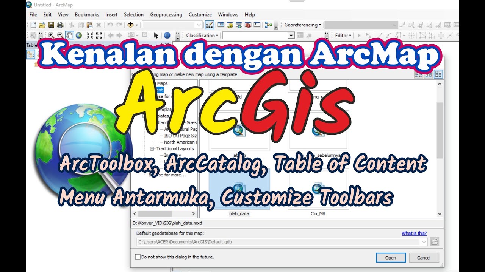
Task: Click the Edit menu
Action: point(47,15)
